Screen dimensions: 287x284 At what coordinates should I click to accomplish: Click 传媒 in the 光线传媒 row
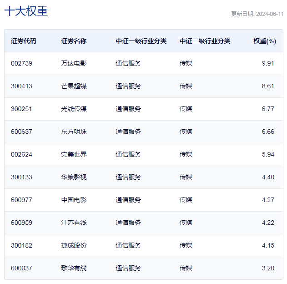pos(186,109)
